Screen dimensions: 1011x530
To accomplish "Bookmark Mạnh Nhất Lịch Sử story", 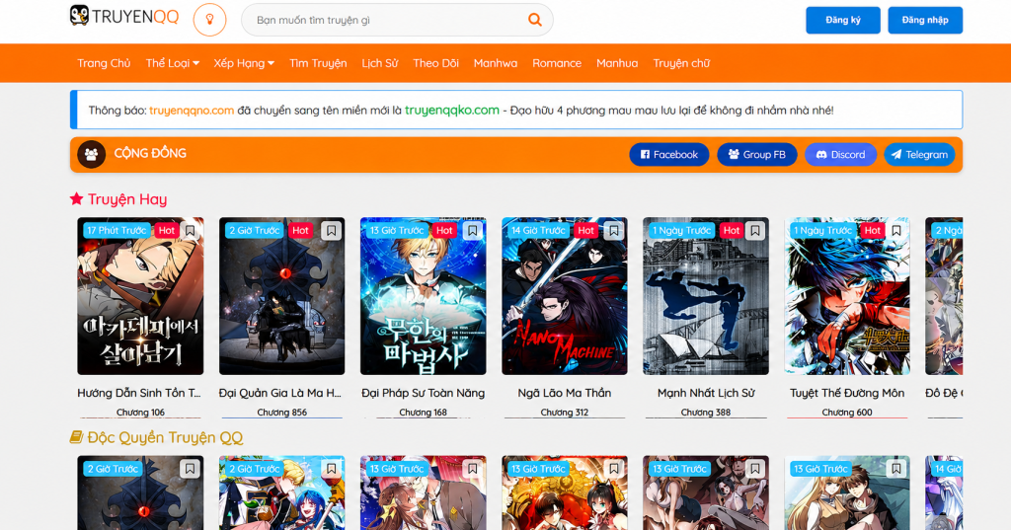I will pyautogui.click(x=755, y=231).
